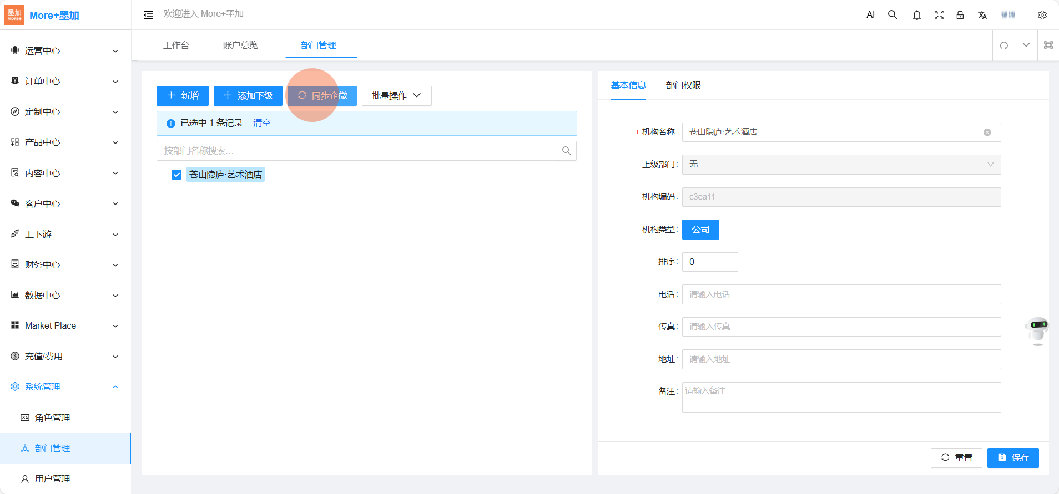Click the lock screen icon
Screen dimensions: 1059x494
[960, 15]
